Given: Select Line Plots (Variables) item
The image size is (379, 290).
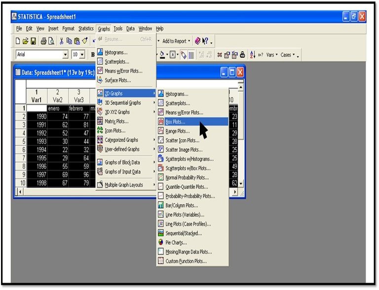Looking at the screenshot, I should (192, 214).
